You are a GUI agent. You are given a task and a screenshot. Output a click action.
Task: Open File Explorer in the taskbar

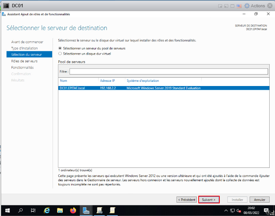point(60,210)
